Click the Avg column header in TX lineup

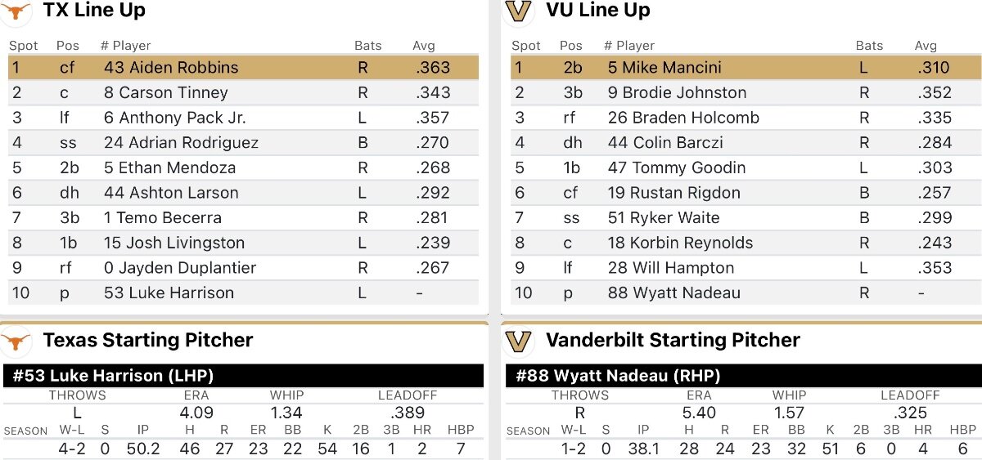pyautogui.click(x=424, y=46)
